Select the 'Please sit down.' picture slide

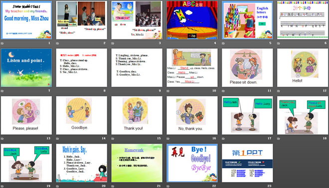point(247,68)
